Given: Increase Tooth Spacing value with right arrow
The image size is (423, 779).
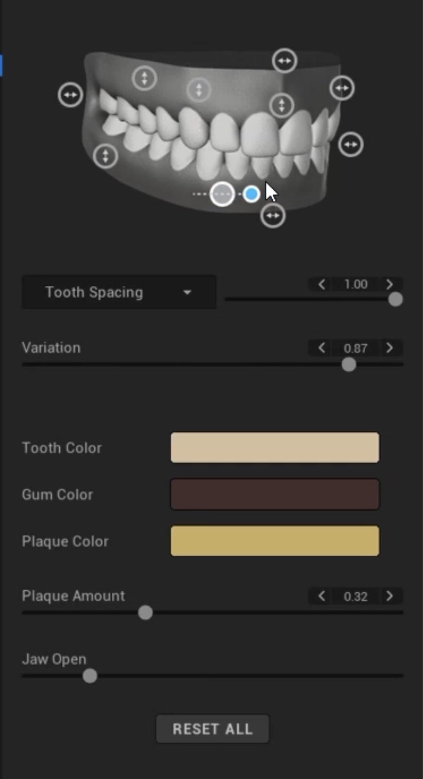Looking at the screenshot, I should tap(390, 284).
